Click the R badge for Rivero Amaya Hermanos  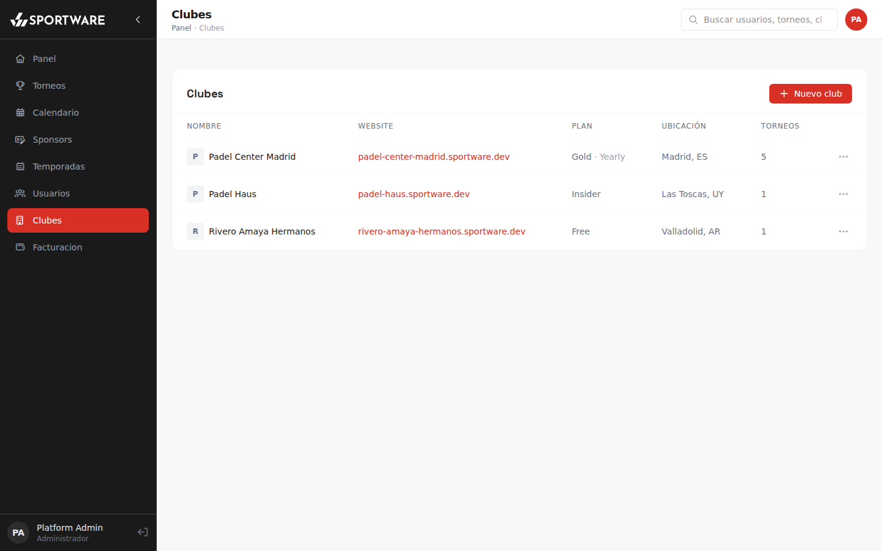click(195, 231)
